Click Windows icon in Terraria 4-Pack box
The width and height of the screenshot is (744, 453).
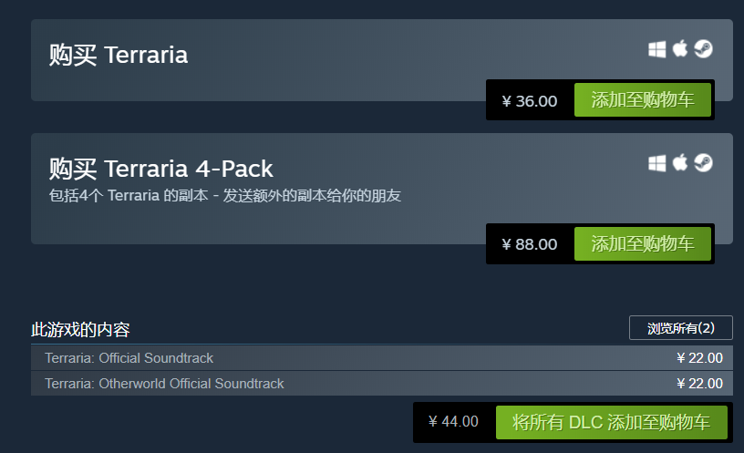657,163
